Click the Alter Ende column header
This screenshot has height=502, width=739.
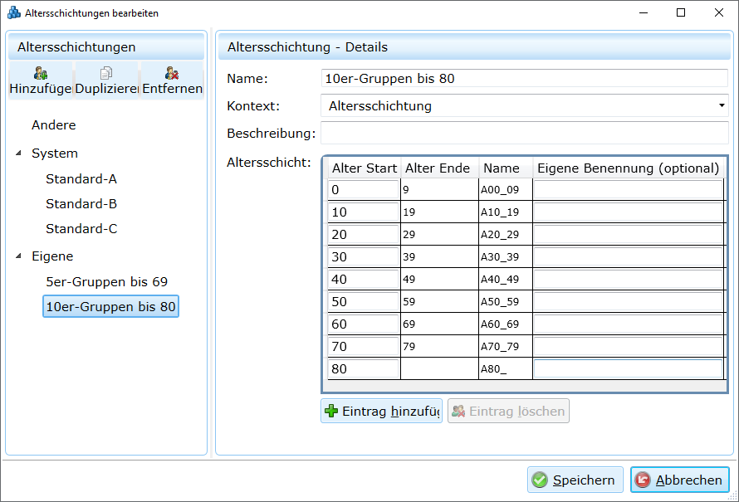pos(438,168)
